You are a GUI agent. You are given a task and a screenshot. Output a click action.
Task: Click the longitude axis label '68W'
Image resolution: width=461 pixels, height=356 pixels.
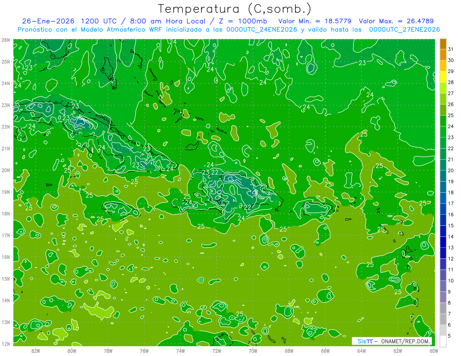pyautogui.click(x=289, y=351)
